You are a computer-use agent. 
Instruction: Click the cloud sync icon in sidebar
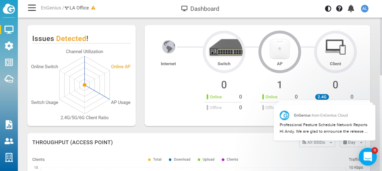[9, 79]
